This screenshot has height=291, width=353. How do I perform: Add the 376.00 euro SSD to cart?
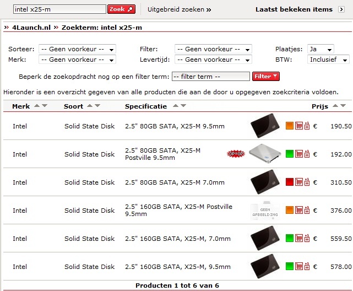point(298,210)
